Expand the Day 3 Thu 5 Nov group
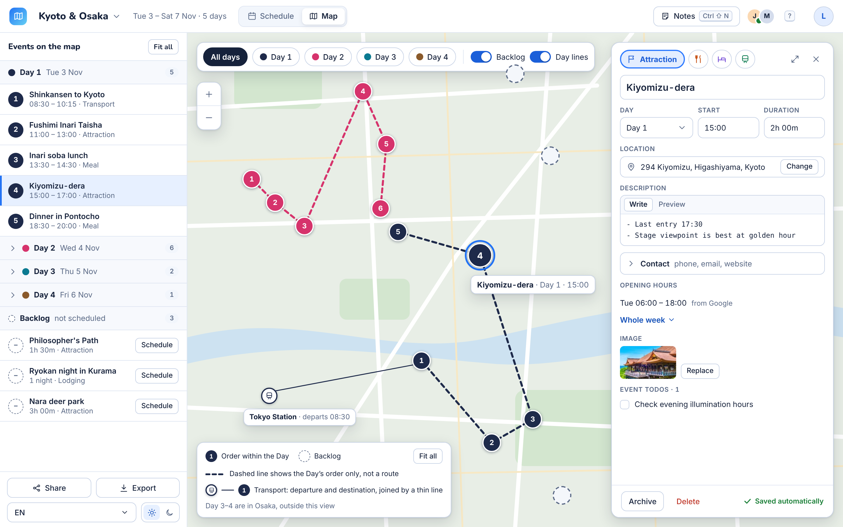 (93, 271)
